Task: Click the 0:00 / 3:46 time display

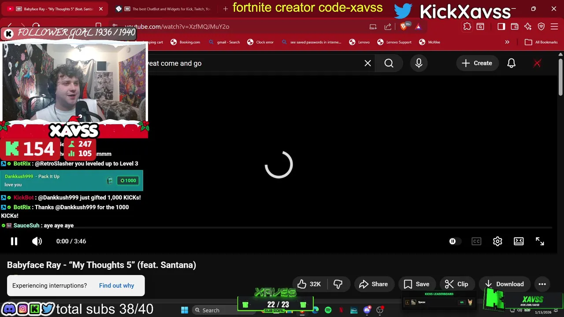Action: coord(71,241)
